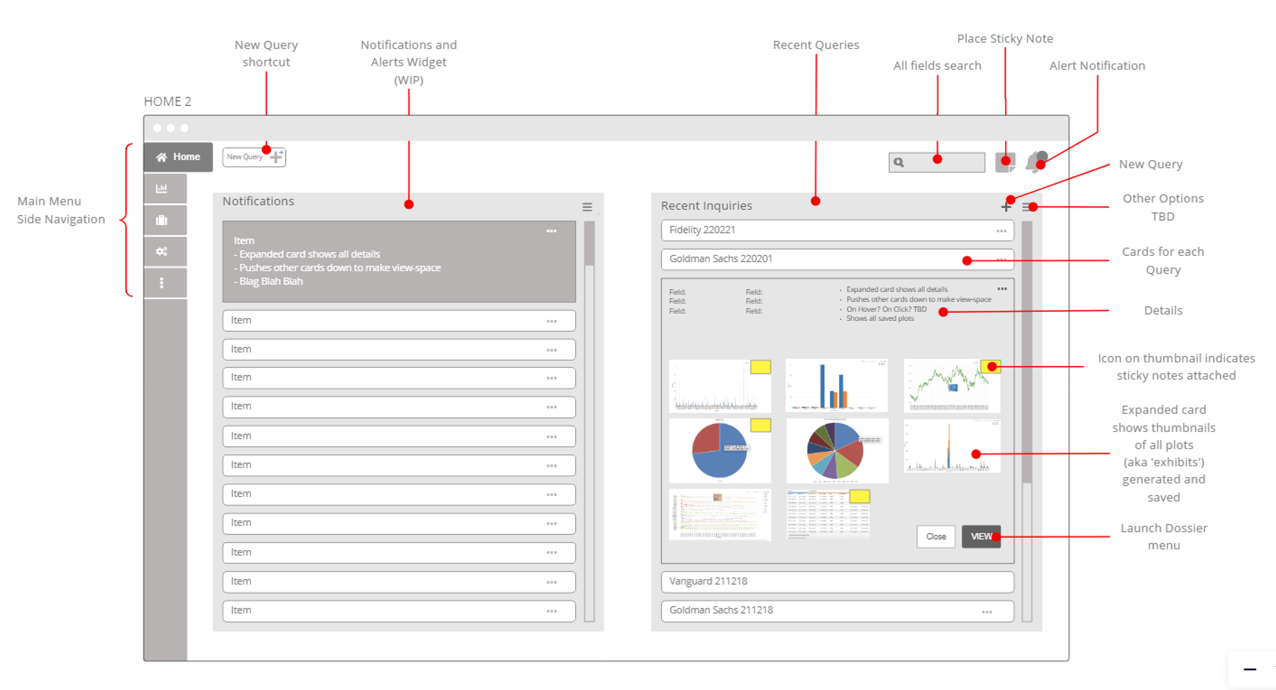Expand the Vanguard 211218 query card
Screen dimensions: 1276x690
837,582
